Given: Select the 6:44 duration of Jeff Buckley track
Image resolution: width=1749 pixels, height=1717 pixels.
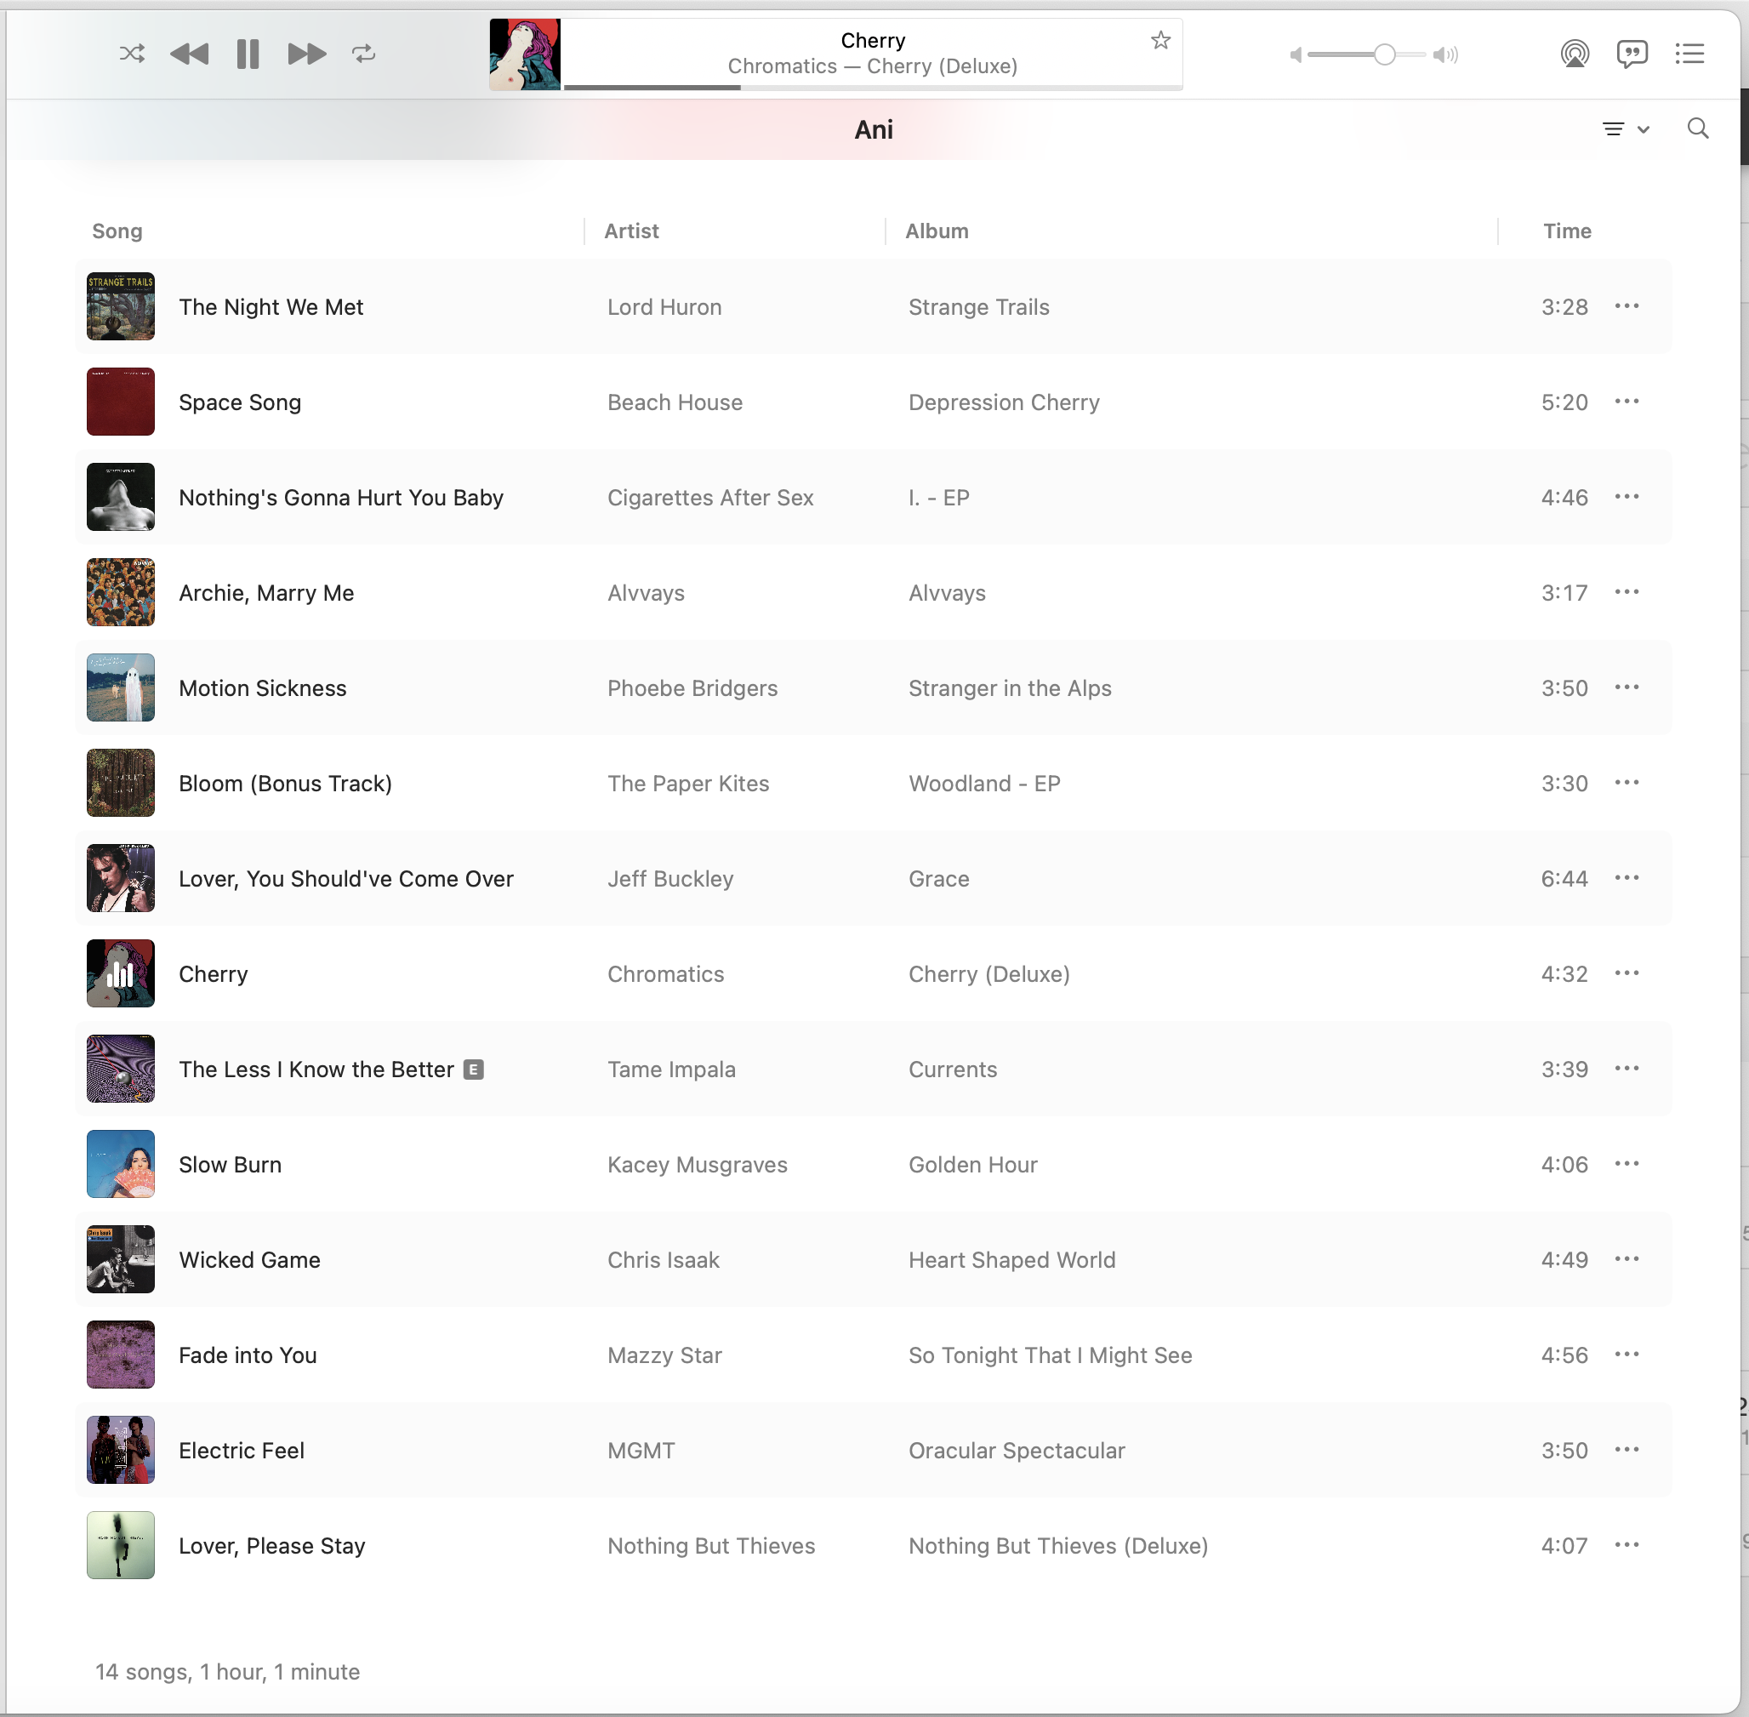Looking at the screenshot, I should 1564,879.
